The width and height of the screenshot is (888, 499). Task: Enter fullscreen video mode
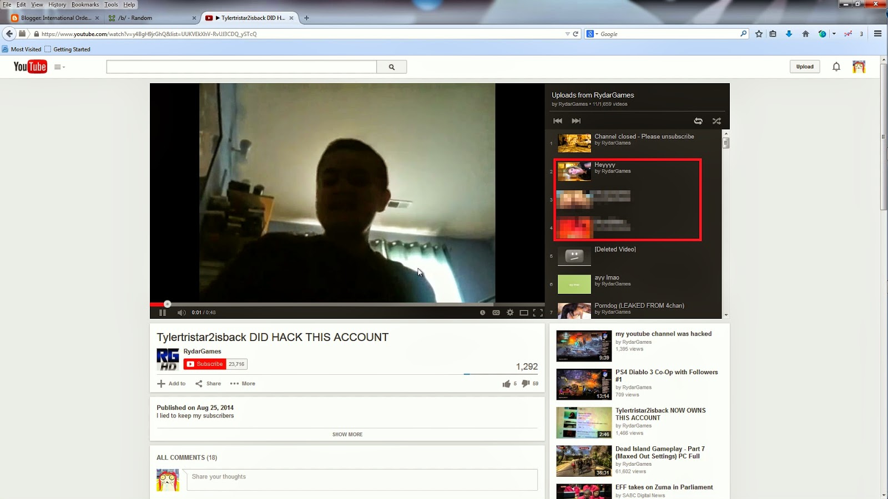538,313
